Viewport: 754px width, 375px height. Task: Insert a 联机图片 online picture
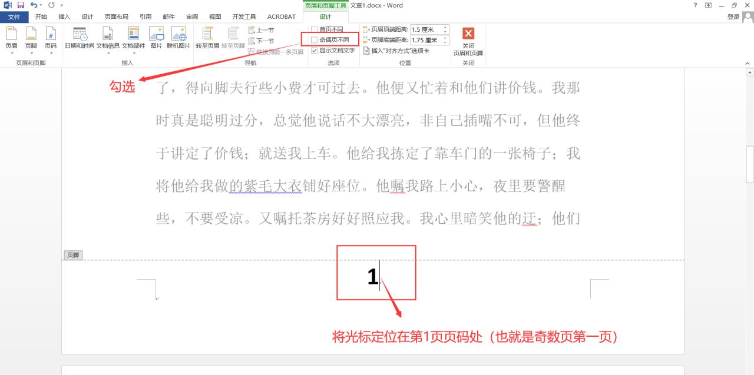pos(178,38)
